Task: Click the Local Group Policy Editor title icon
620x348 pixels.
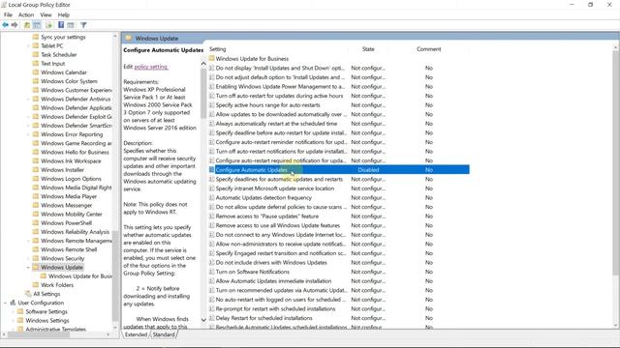Action: click(4, 5)
